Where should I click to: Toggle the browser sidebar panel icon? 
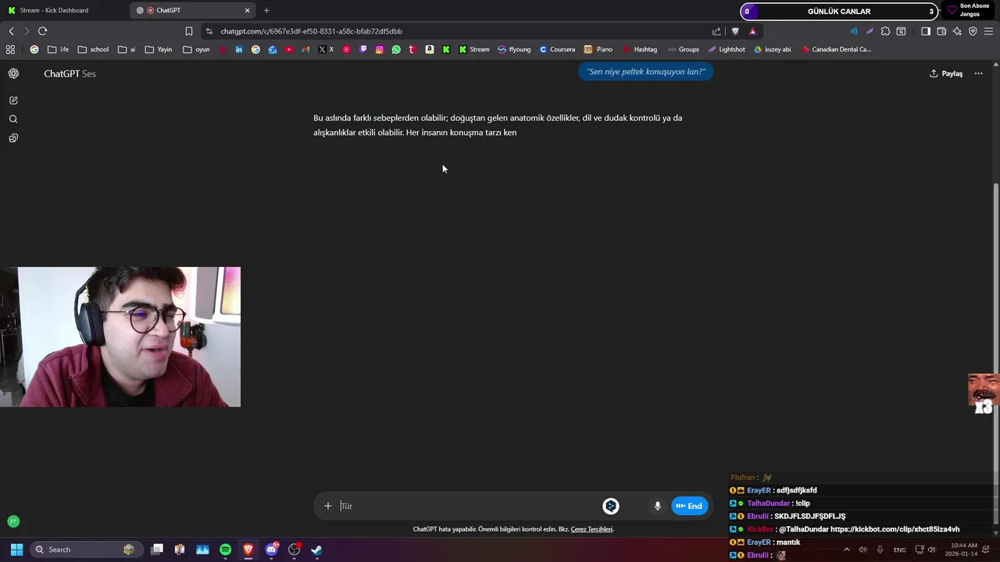(x=925, y=31)
